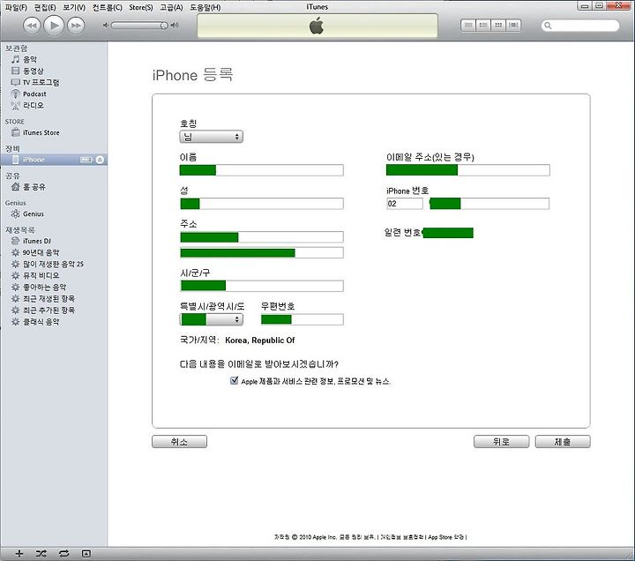This screenshot has height=561, width=635.
Task: Click the search magnifier icon
Action: point(548,26)
